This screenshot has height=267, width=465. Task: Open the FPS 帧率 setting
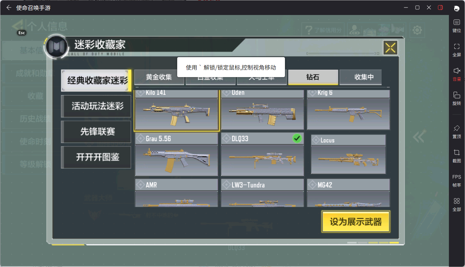(457, 181)
